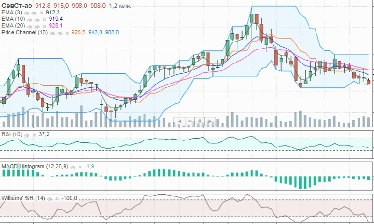Click the EMA (20) value 925,1

tap(56, 26)
